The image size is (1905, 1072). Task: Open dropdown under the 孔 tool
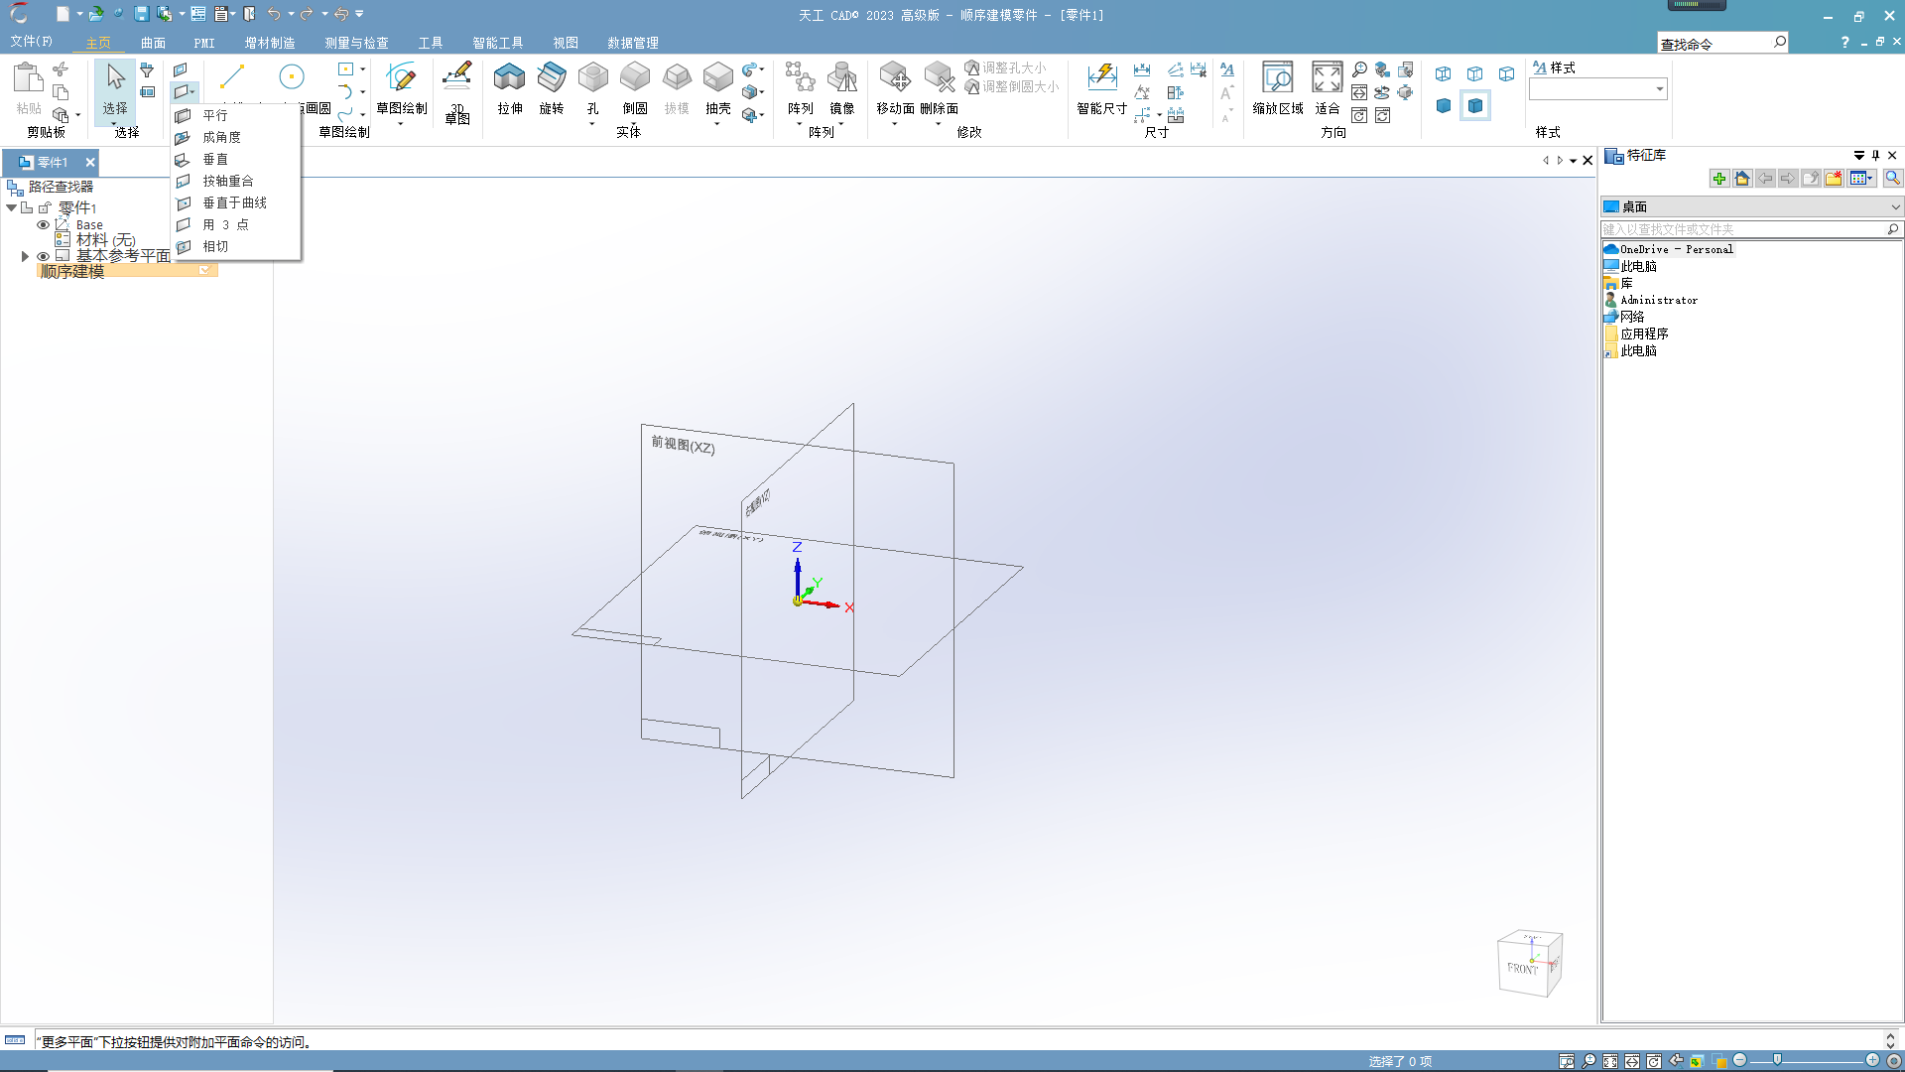point(592,124)
